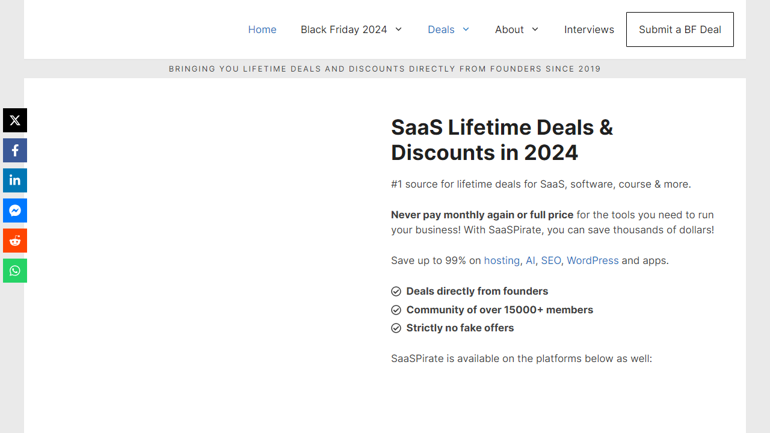Share page on Reddit
770x433 pixels.
click(x=15, y=241)
